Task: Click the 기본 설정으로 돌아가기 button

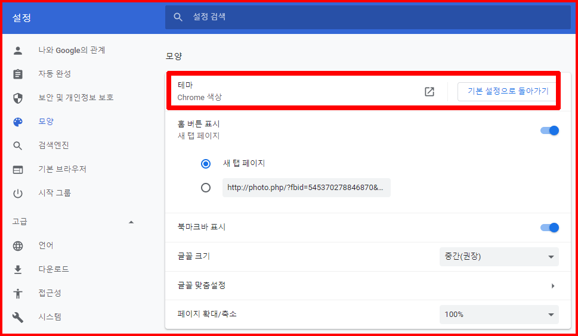Action: [x=508, y=91]
